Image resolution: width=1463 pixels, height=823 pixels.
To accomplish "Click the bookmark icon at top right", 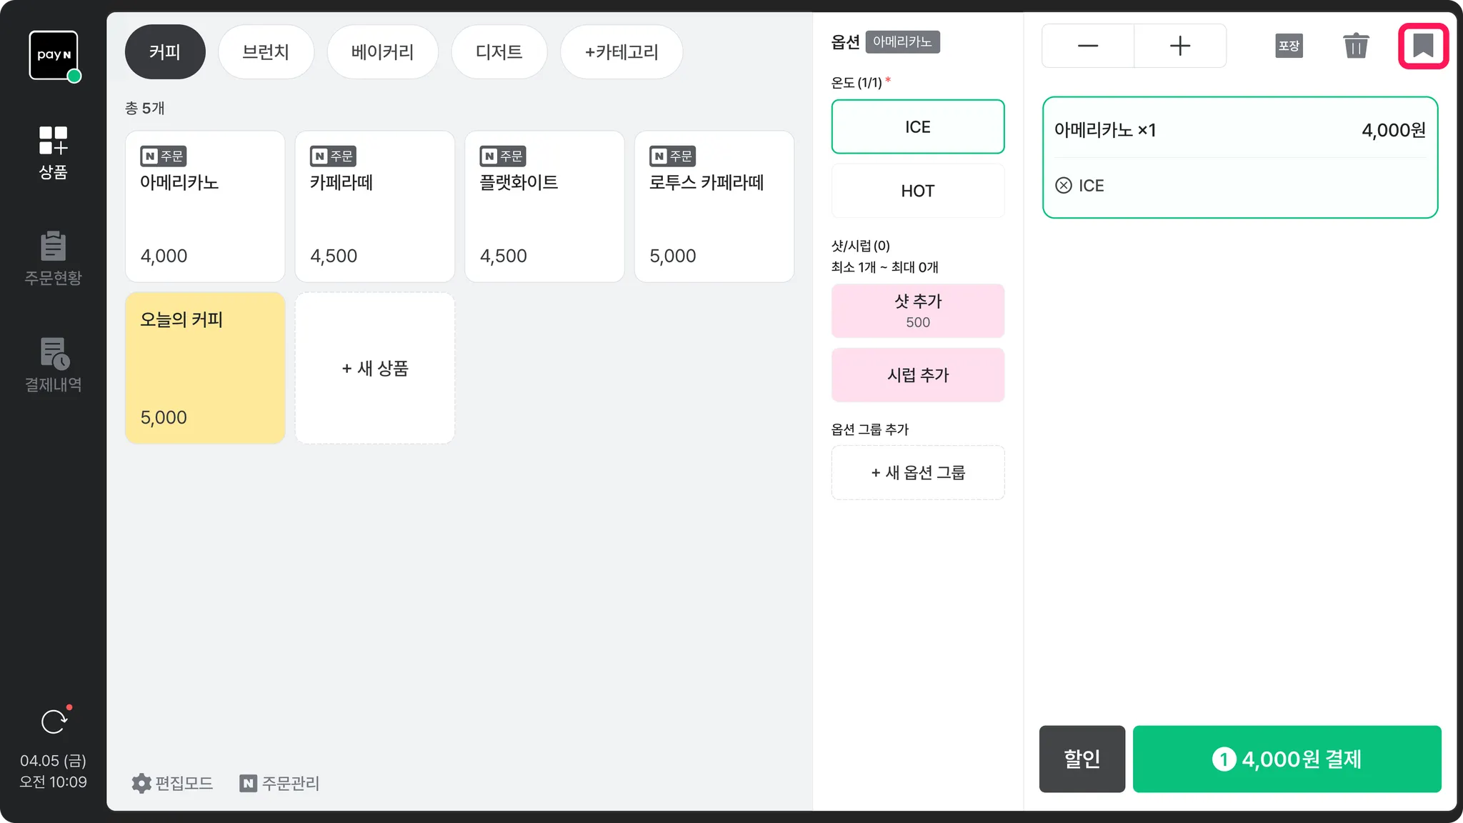I will (x=1423, y=46).
